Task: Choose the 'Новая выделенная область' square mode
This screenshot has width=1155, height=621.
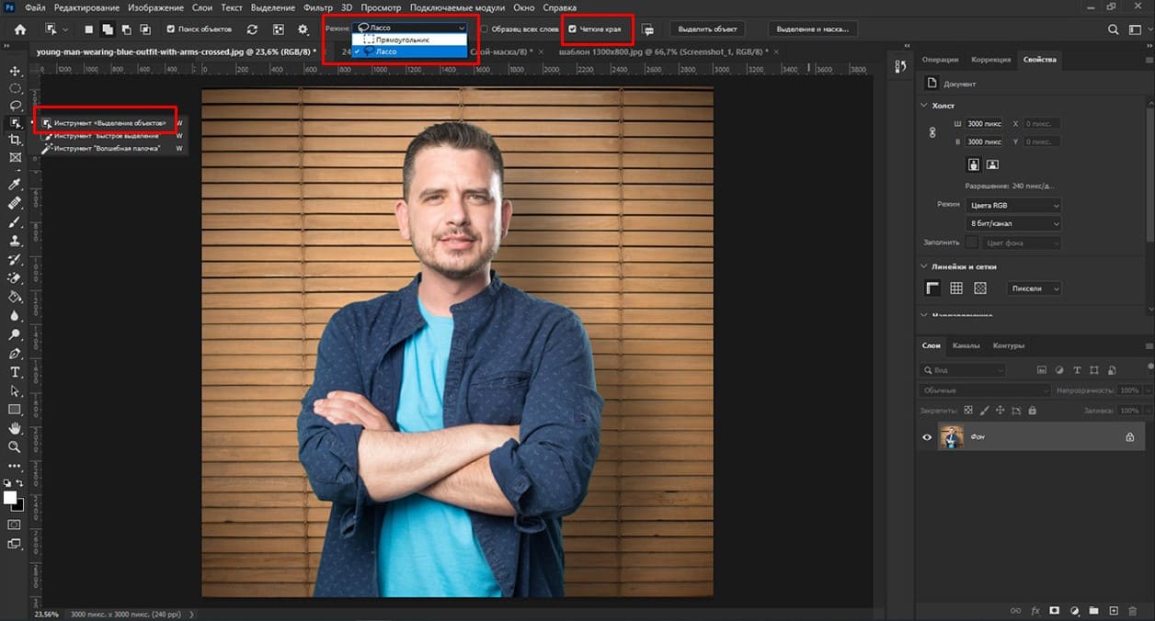Action: tap(88, 29)
